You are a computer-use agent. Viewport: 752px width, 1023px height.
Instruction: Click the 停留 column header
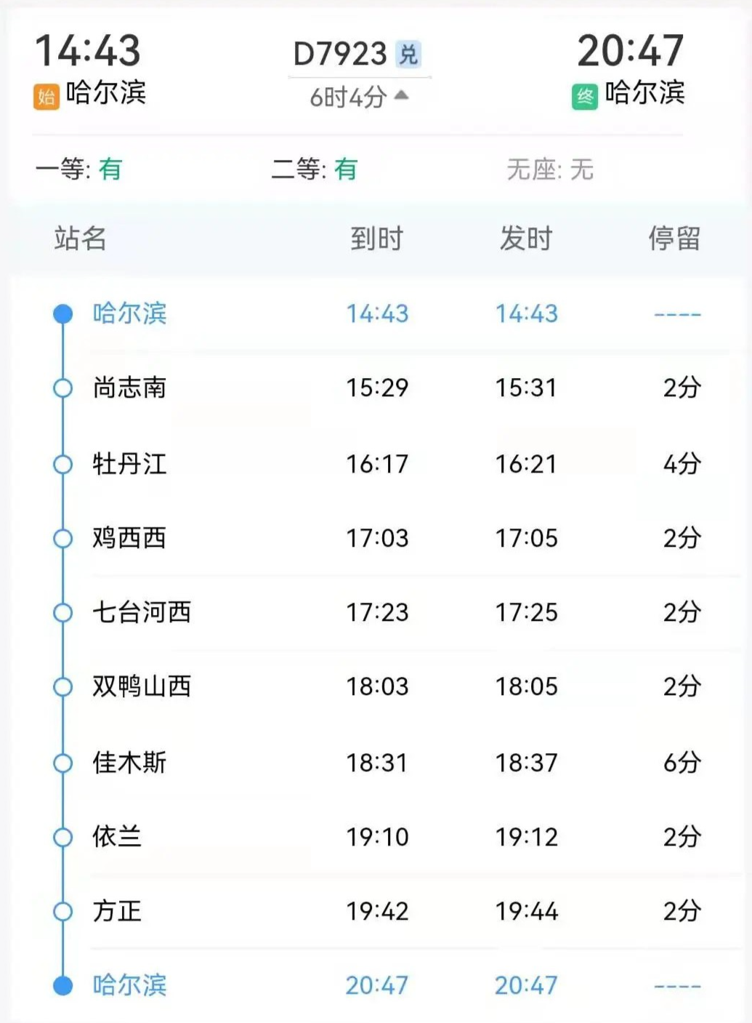click(674, 238)
